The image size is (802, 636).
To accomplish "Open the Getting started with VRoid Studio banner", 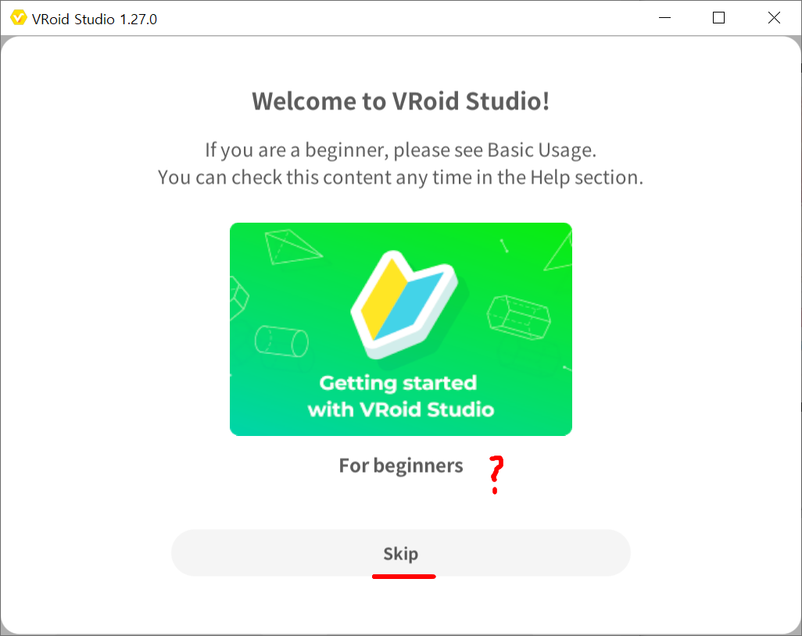I will pos(400,329).
